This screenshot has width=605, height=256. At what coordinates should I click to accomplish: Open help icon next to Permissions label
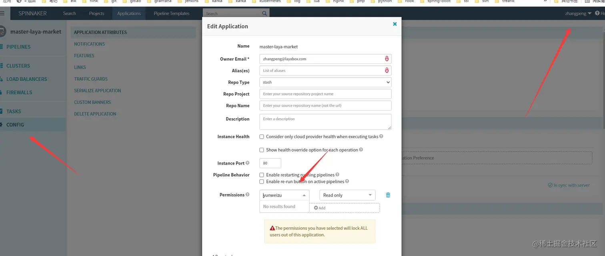(x=247, y=195)
